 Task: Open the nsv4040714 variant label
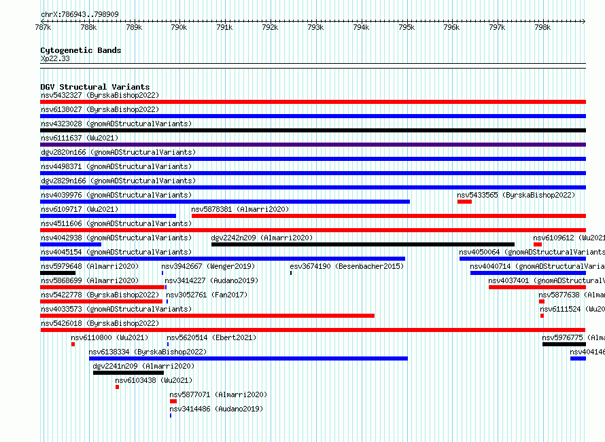tap(538, 266)
